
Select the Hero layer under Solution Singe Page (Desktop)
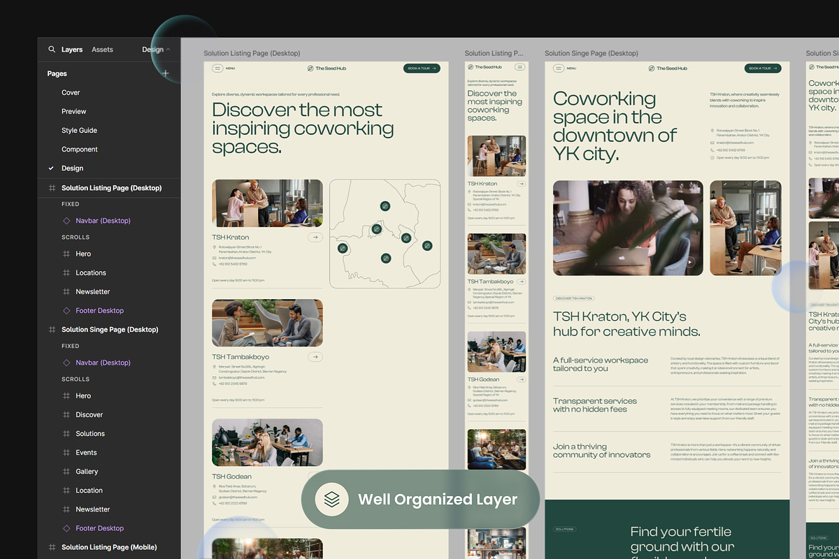pos(83,396)
